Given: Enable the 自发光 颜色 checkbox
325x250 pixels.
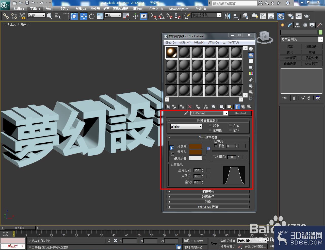Looking at the screenshot, I should pyautogui.click(x=216, y=146).
